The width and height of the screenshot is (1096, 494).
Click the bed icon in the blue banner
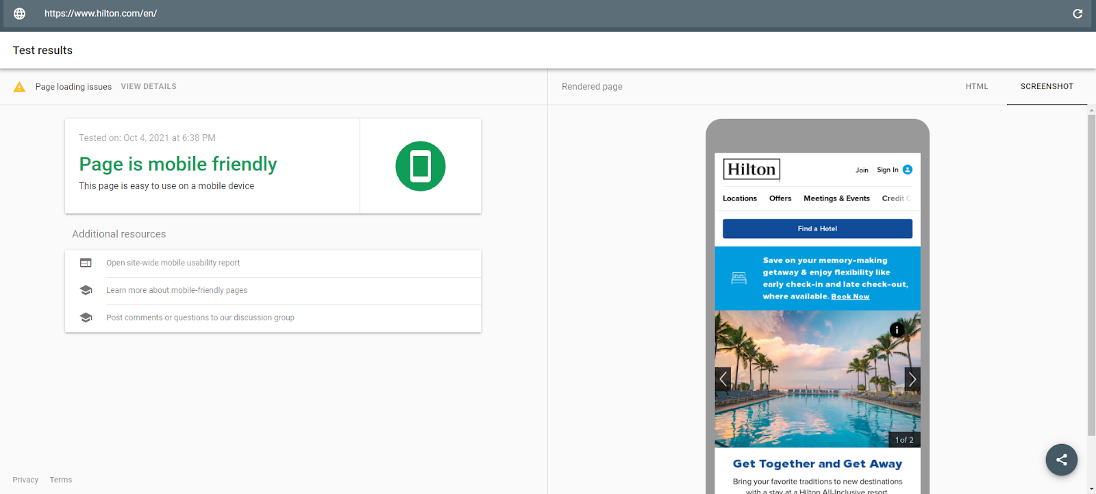(x=738, y=278)
